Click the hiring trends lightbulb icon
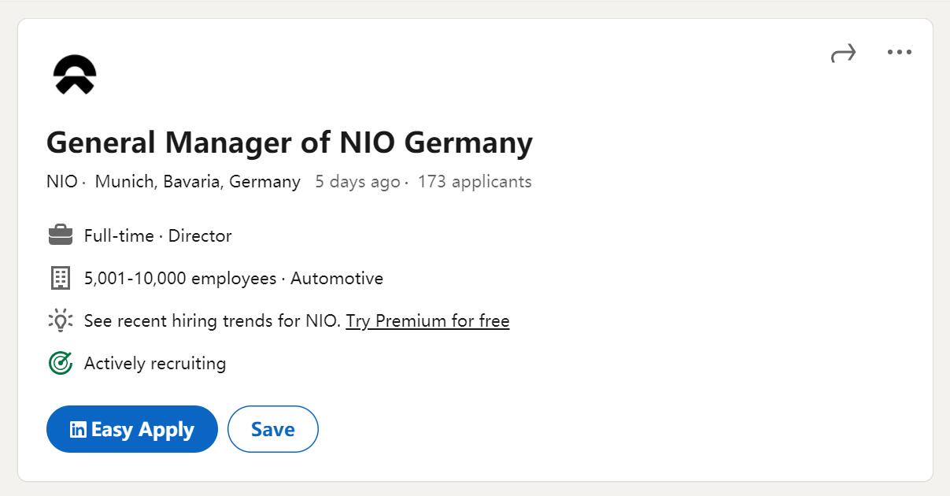The height and width of the screenshot is (496, 950). pyautogui.click(x=59, y=320)
